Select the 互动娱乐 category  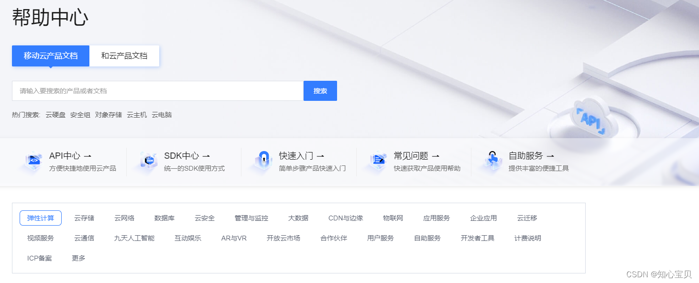coord(188,238)
